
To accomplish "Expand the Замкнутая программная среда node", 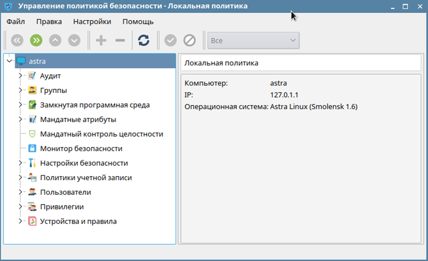I will coord(20,105).
